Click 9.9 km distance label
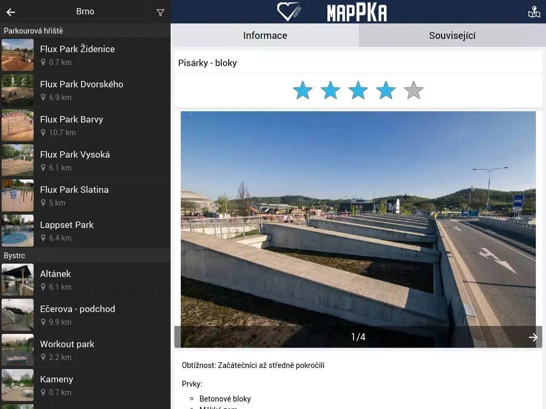 click(60, 322)
